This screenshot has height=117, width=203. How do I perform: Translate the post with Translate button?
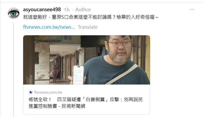88,27
